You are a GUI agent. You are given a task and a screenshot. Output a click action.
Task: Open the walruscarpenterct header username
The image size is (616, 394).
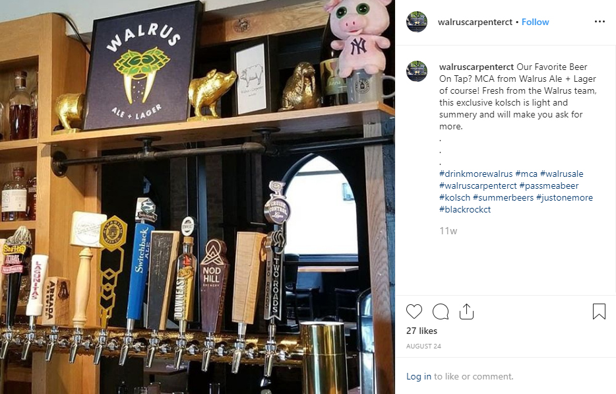pyautogui.click(x=475, y=22)
